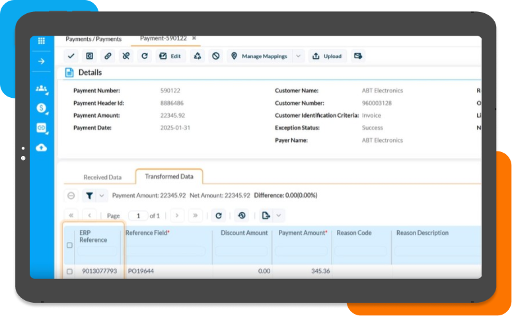The height and width of the screenshot is (316, 512).
Task: Sort by Reference Field column header
Action: (147, 233)
